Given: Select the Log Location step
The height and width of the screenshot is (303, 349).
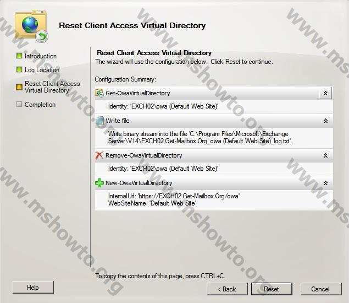Looking at the screenshot, I should pyautogui.click(x=42, y=70).
